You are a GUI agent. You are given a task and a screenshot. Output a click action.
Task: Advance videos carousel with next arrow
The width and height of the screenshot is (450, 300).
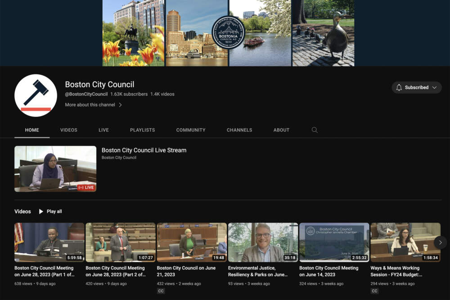pos(440,242)
